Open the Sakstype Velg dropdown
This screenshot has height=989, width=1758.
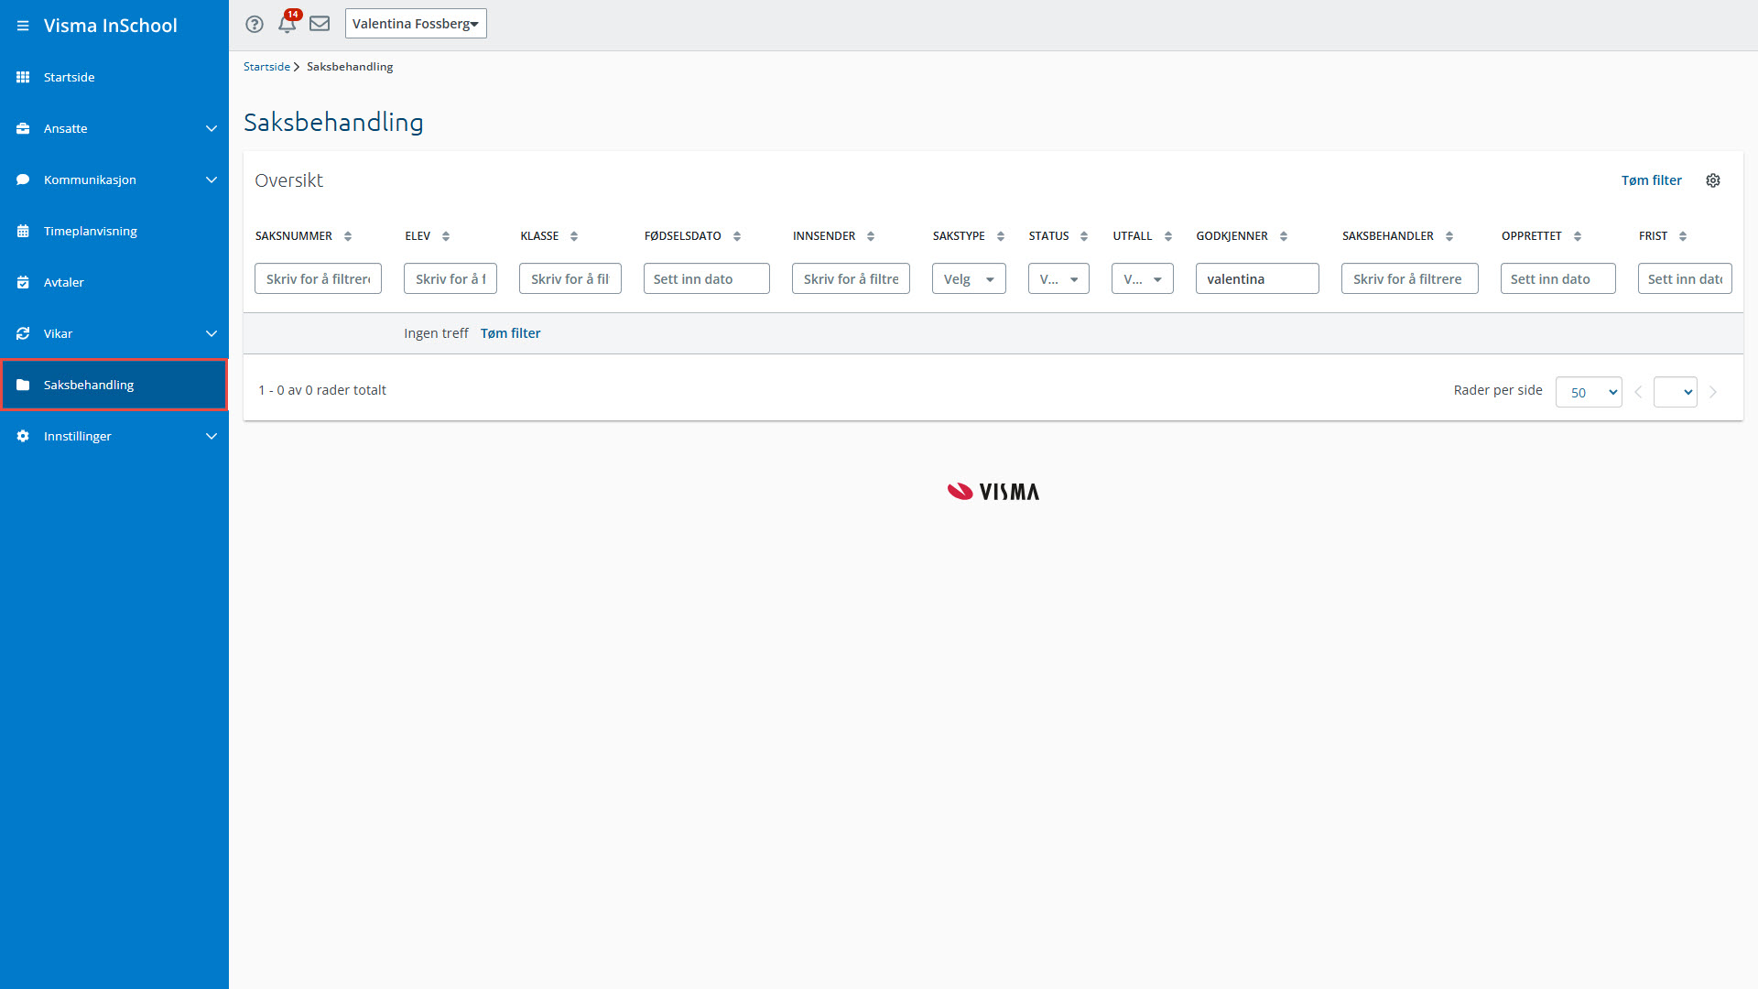click(x=969, y=279)
